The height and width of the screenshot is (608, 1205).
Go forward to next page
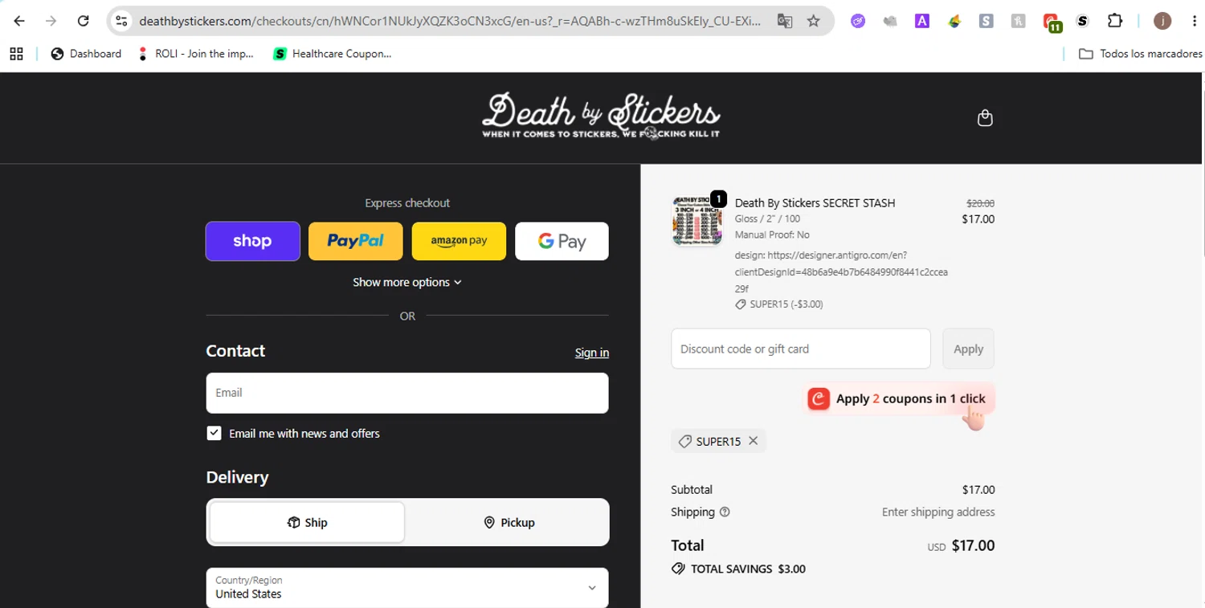pyautogui.click(x=51, y=21)
